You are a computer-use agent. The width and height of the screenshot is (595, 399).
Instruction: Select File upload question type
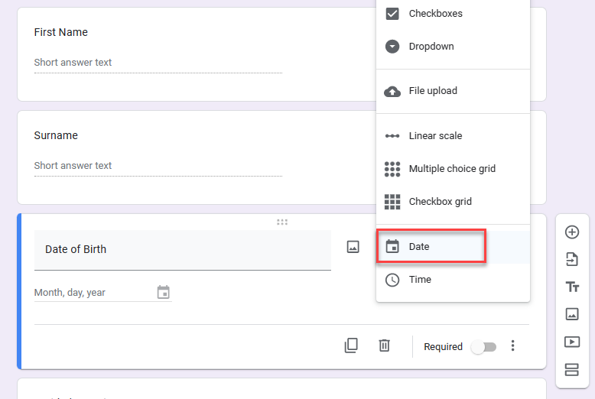pos(432,91)
